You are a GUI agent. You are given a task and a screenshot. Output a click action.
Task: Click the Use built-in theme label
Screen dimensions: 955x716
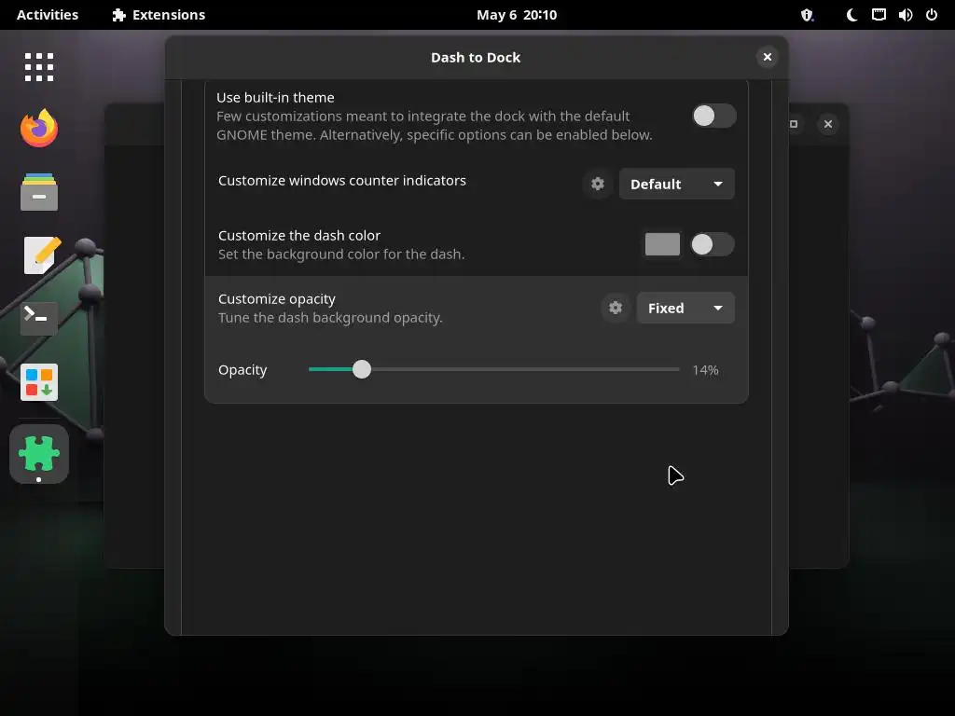275,97
